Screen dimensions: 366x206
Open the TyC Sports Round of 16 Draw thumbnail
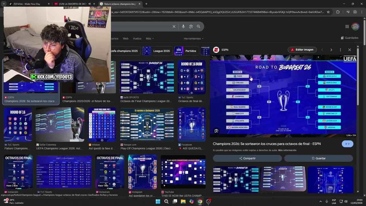pos(192,77)
